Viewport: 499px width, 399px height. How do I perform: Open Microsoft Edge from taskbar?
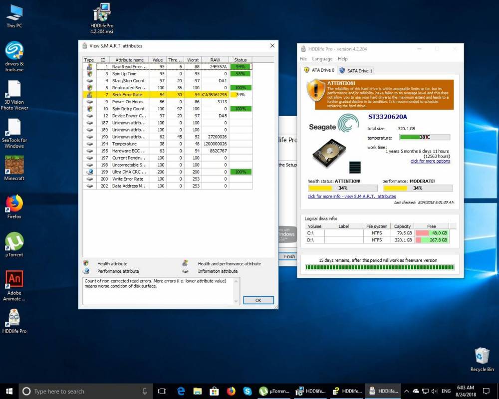tap(181, 391)
